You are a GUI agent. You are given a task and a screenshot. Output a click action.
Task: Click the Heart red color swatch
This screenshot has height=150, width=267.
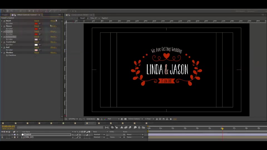[x=36, y=23]
